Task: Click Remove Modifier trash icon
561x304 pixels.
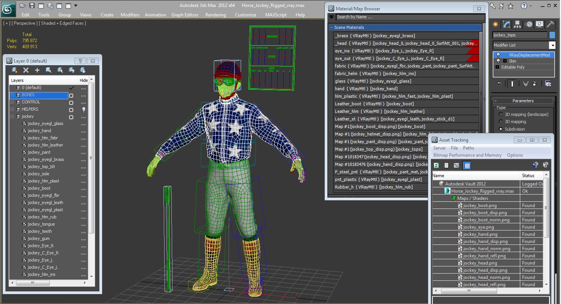Action: [534, 84]
